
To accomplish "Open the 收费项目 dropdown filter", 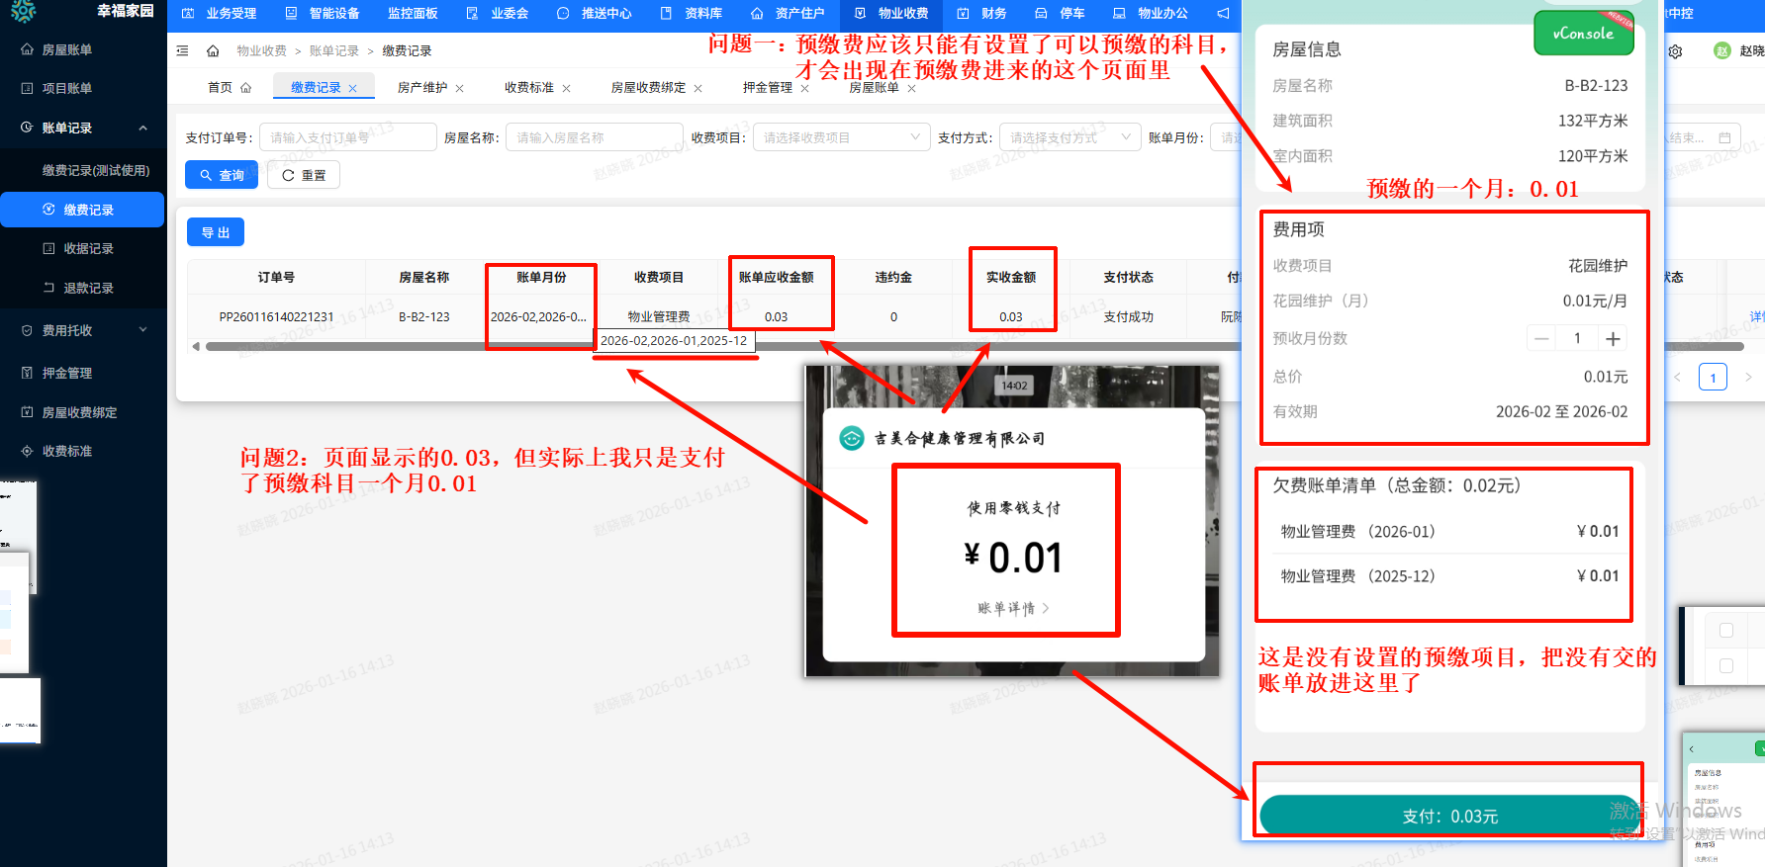I will pyautogui.click(x=841, y=137).
